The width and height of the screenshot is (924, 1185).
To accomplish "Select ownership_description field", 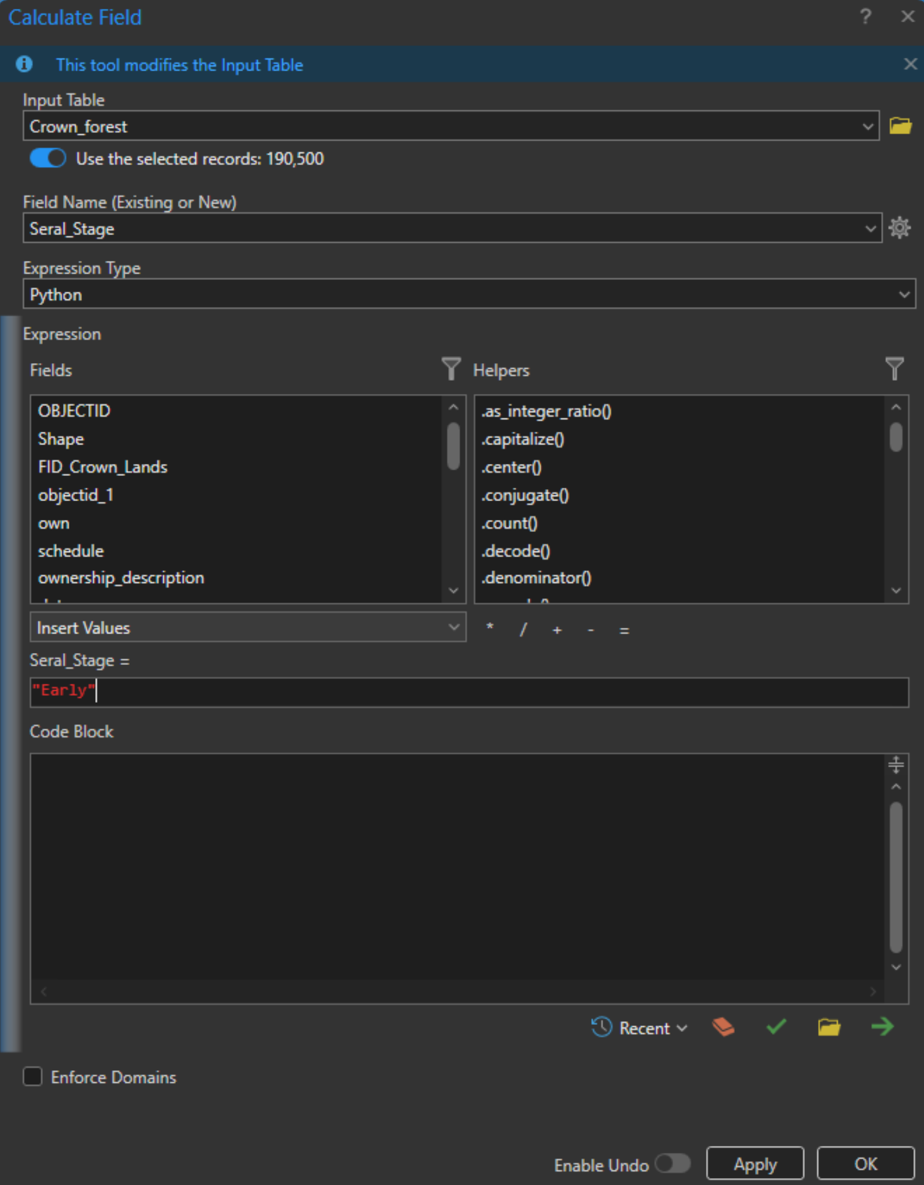I will [121, 578].
